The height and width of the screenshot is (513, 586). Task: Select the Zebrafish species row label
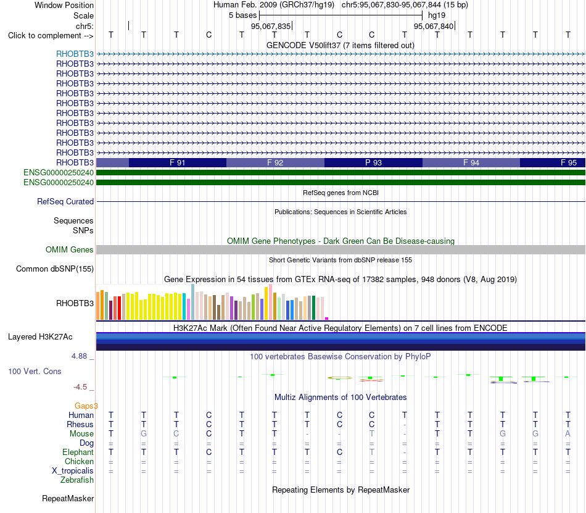point(77,480)
